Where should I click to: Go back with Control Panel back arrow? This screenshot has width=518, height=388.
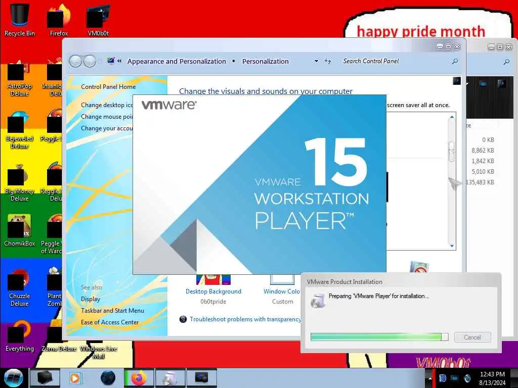pos(76,61)
